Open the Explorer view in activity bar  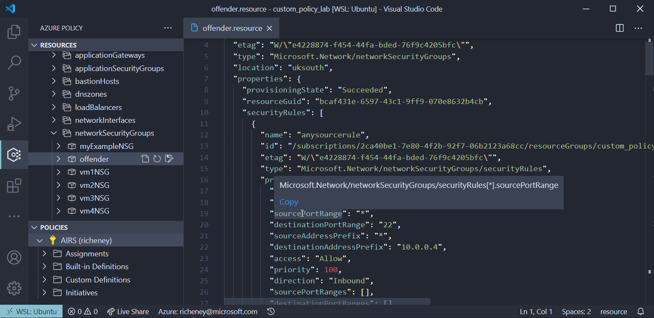tap(14, 32)
